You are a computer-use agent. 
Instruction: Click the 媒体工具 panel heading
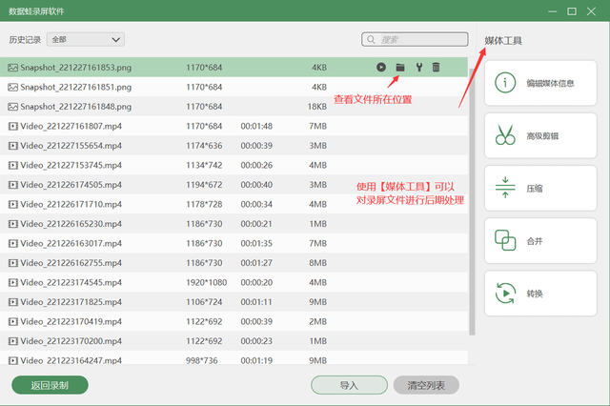503,40
